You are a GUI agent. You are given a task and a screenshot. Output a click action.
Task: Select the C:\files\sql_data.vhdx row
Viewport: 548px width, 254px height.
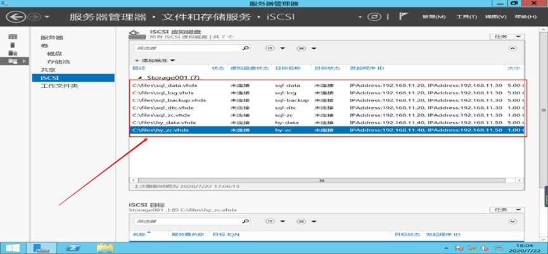tap(328, 86)
